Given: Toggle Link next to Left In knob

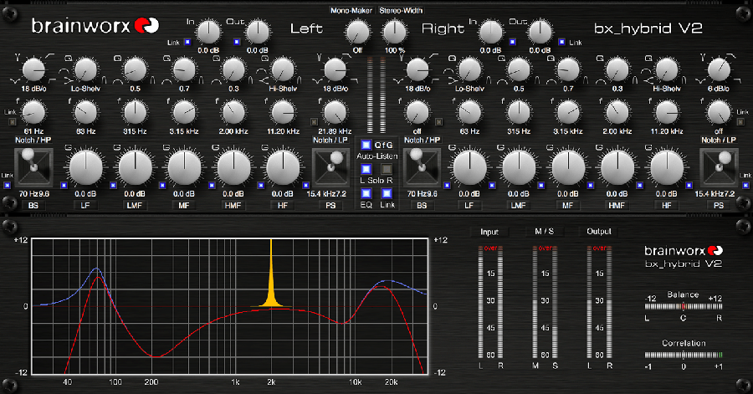Looking at the screenshot, I should pyautogui.click(x=187, y=42).
